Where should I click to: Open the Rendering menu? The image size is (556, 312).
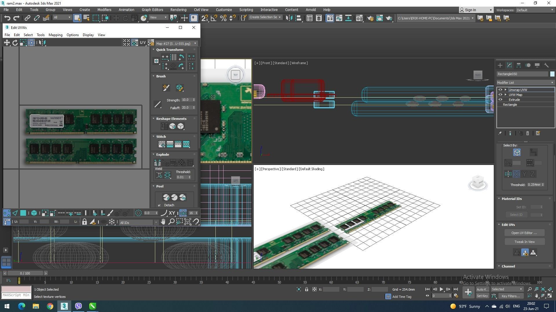click(178, 10)
